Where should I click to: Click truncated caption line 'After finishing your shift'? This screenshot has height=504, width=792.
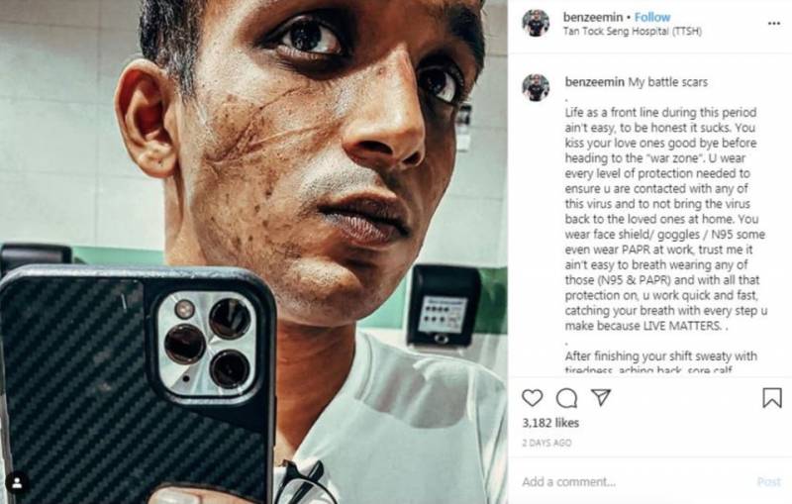click(660, 356)
